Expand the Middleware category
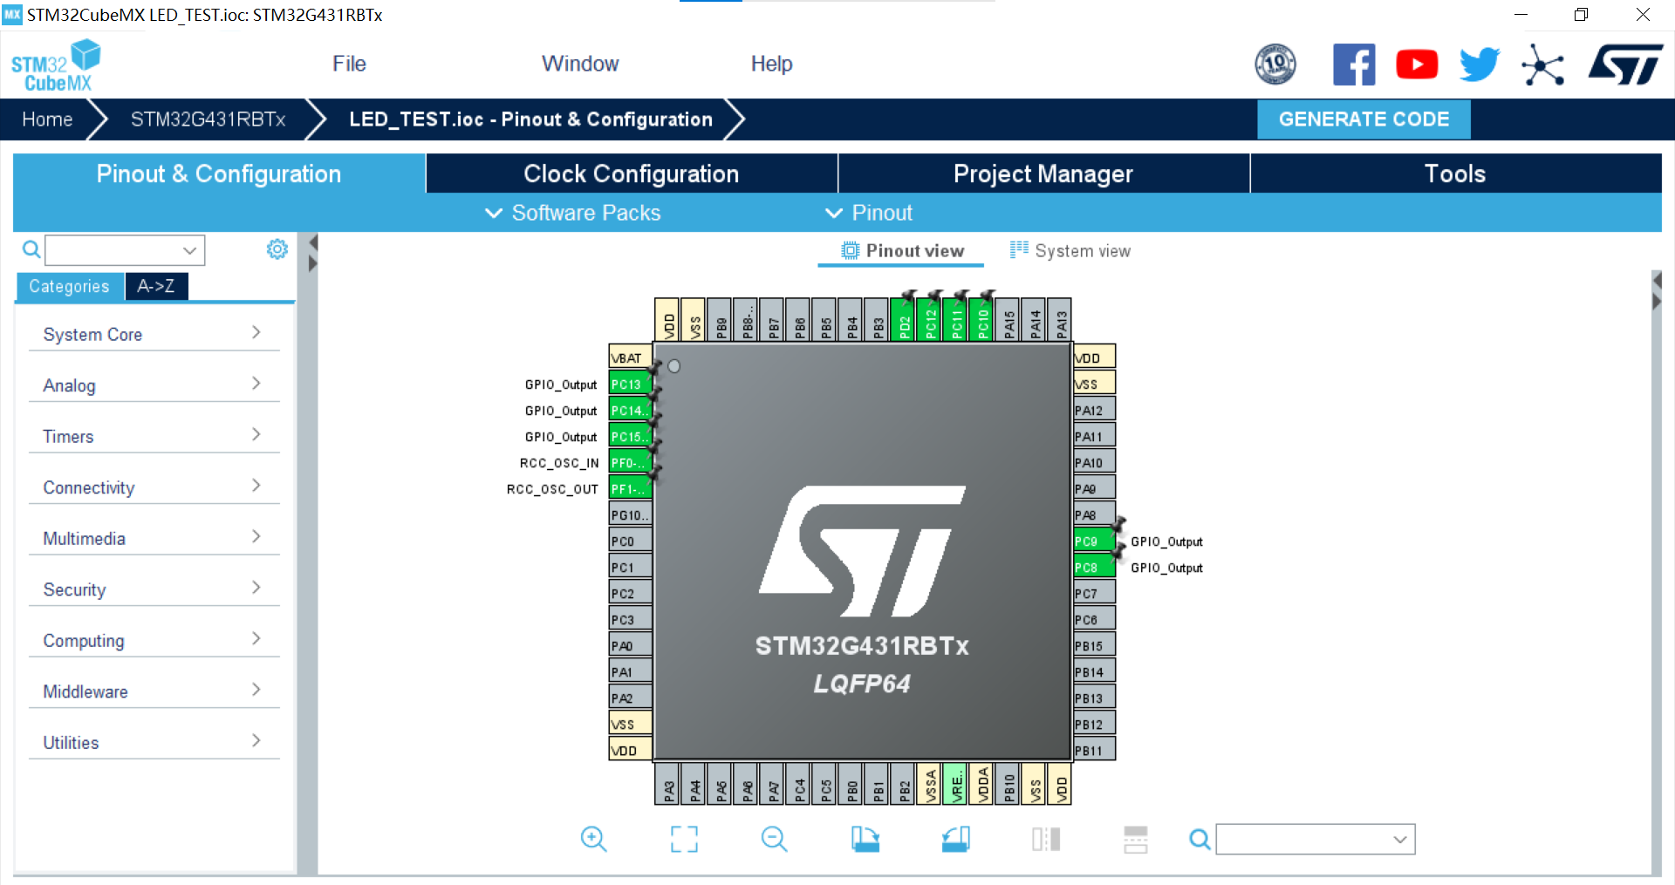 click(x=154, y=691)
